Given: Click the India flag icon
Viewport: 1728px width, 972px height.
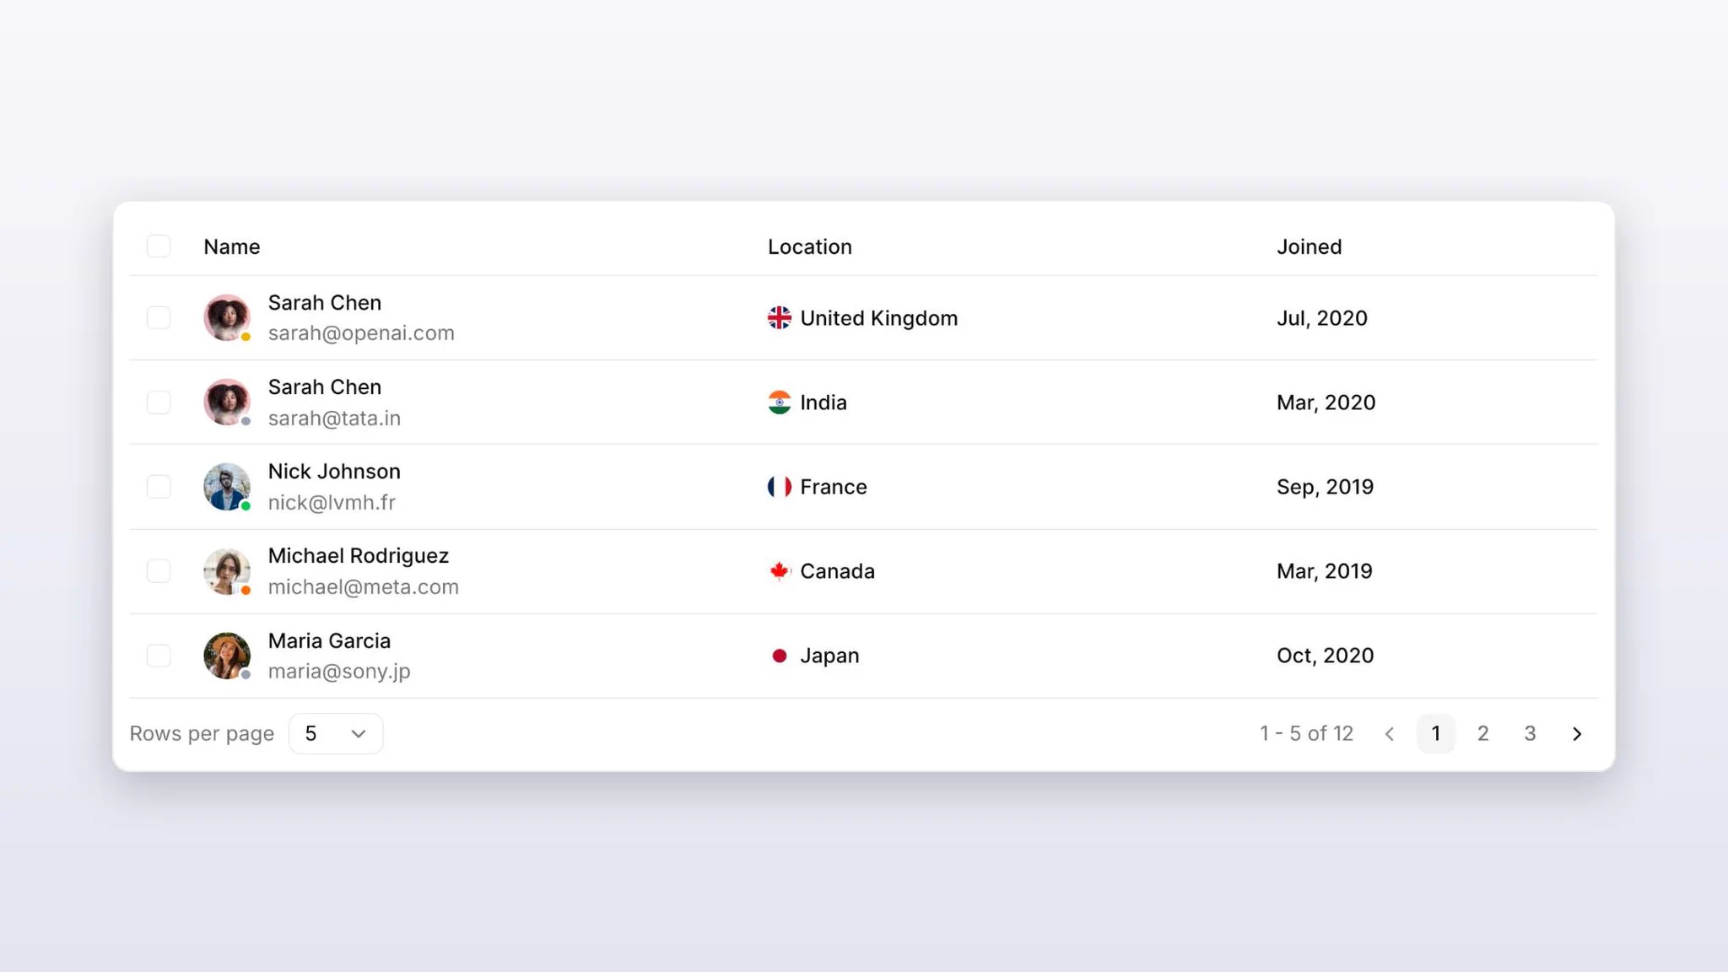Looking at the screenshot, I should pos(780,402).
